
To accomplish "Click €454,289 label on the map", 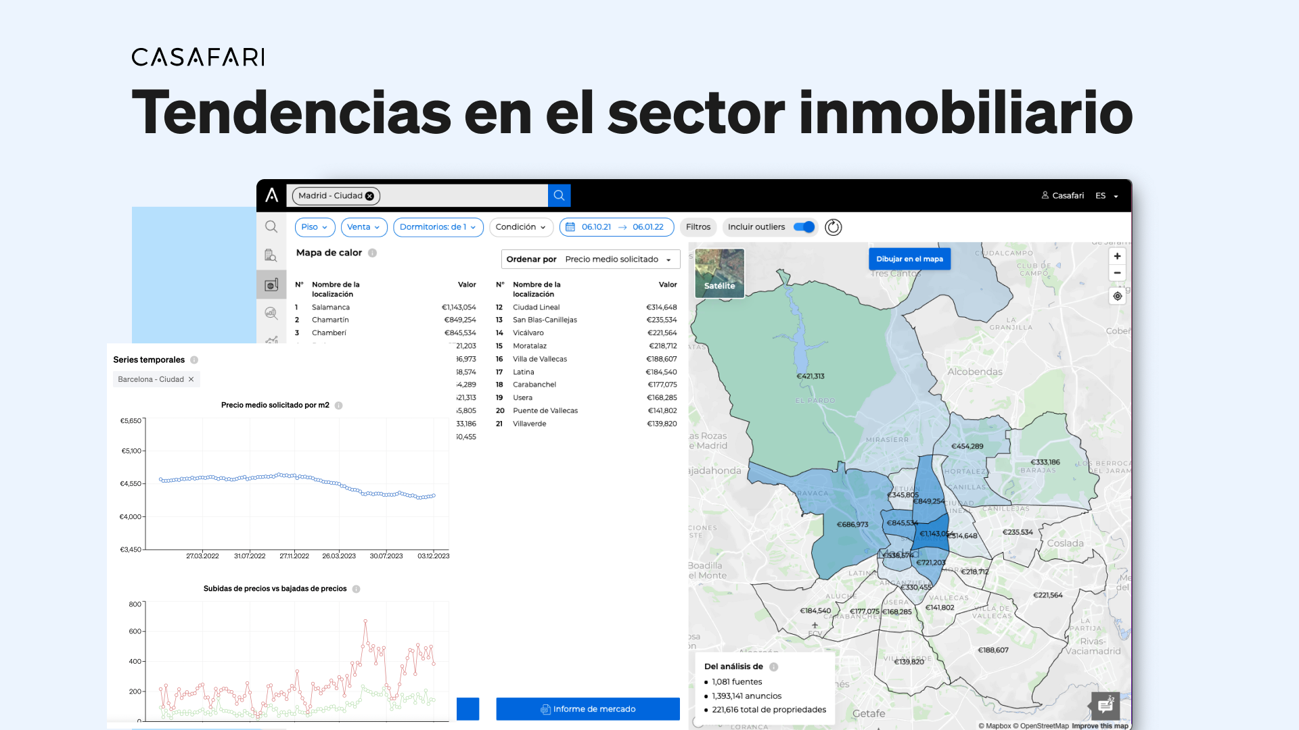I will coord(967,447).
